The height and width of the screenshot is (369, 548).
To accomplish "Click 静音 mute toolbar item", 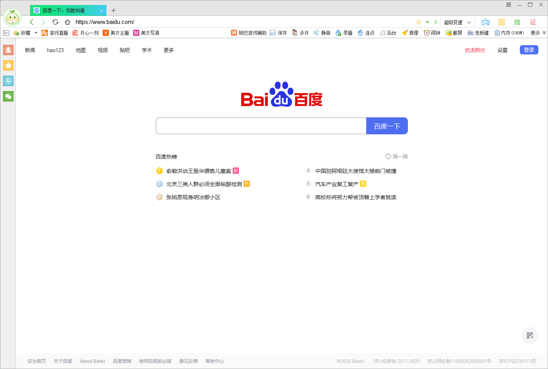I will (322, 33).
